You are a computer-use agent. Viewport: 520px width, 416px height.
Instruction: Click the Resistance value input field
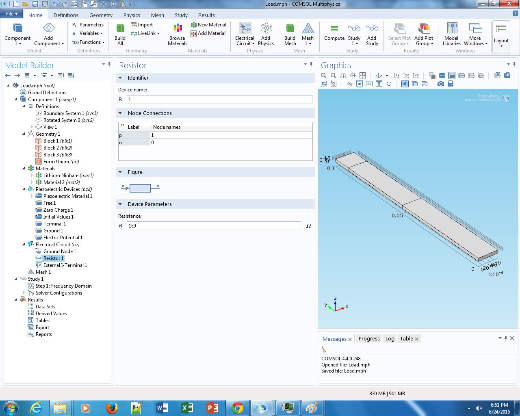tap(213, 226)
